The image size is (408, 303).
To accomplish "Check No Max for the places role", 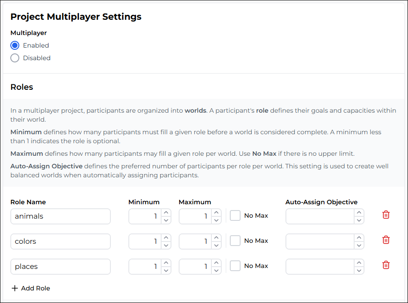I will [x=235, y=266].
